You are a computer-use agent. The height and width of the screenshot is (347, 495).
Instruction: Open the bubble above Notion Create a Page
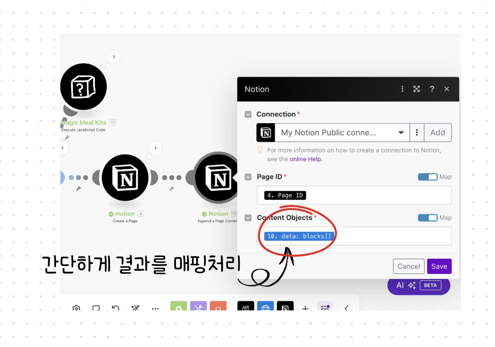(x=155, y=148)
